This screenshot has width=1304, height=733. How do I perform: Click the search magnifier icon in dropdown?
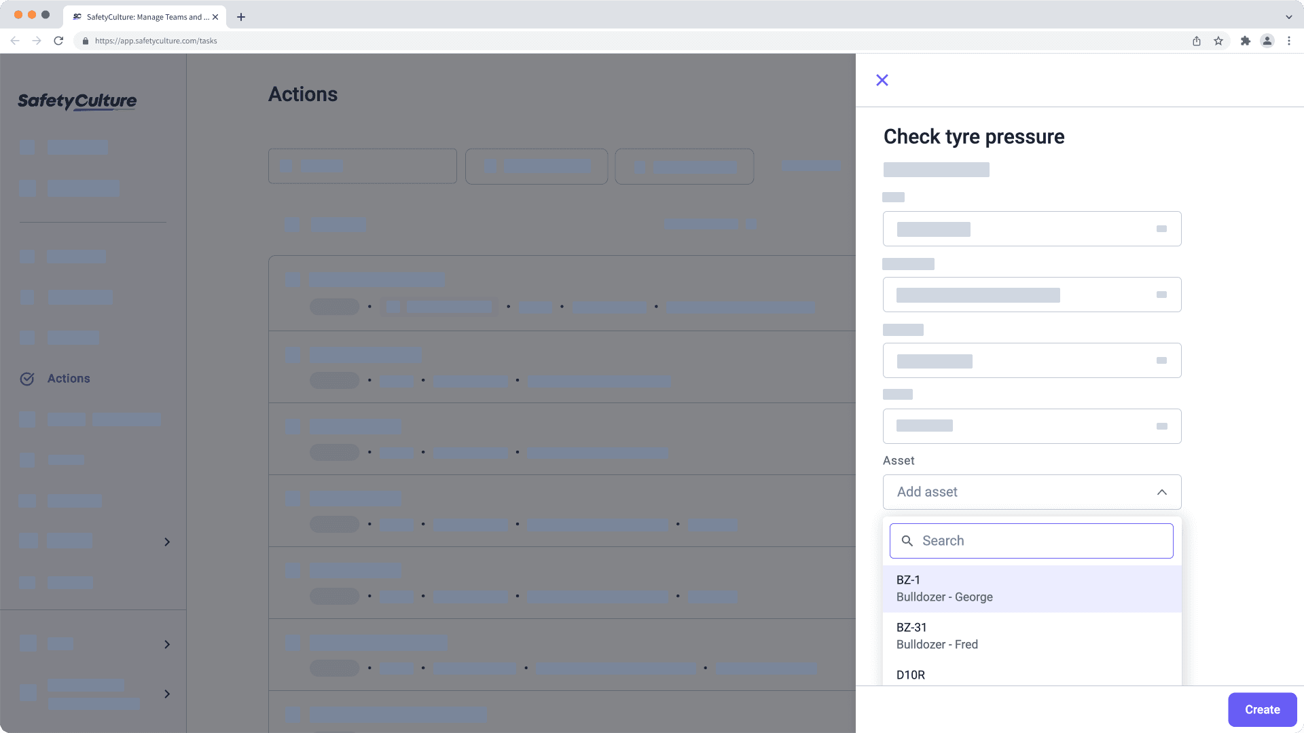point(907,540)
